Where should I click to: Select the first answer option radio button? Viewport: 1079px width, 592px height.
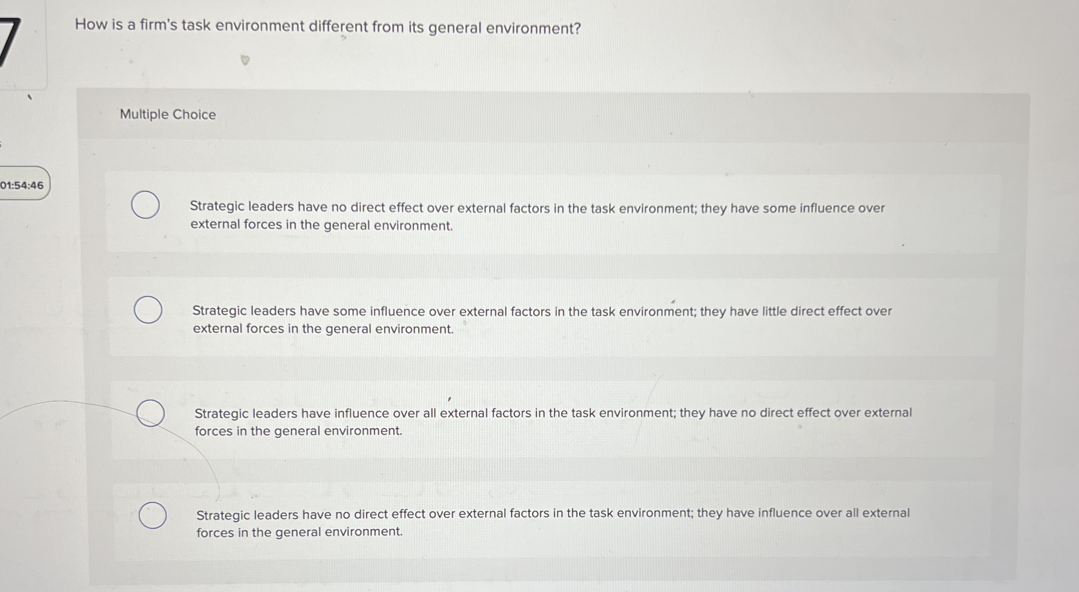click(145, 205)
